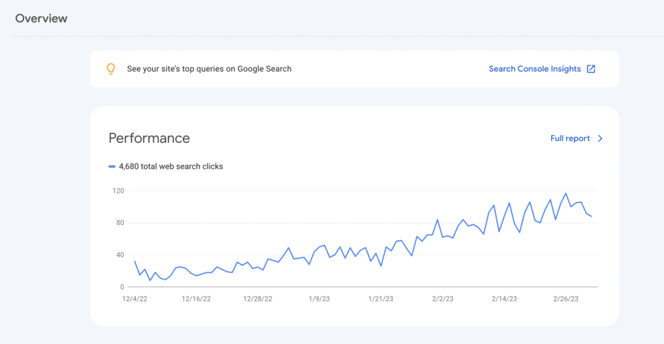Select the 12/4/22 date on the chart axis
Screen dimensions: 664x344
tap(135, 299)
